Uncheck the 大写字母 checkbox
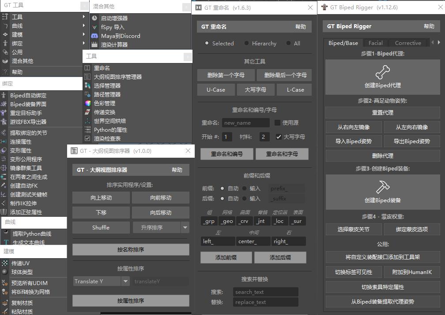Image resolution: width=445 pixels, height=315 pixels. pos(279,137)
